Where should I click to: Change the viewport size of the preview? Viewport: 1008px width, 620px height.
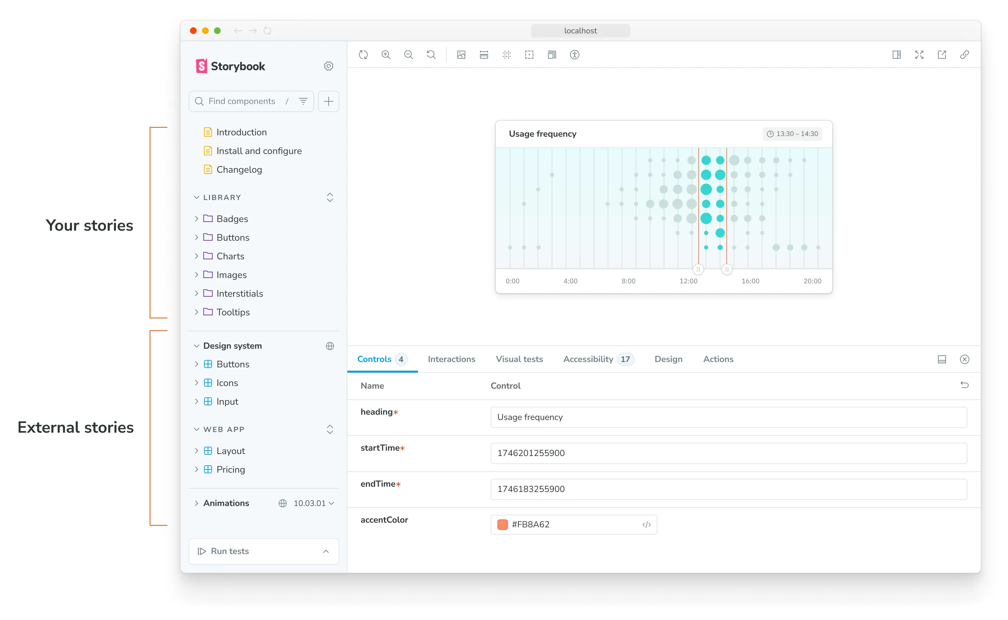pyautogui.click(x=551, y=55)
